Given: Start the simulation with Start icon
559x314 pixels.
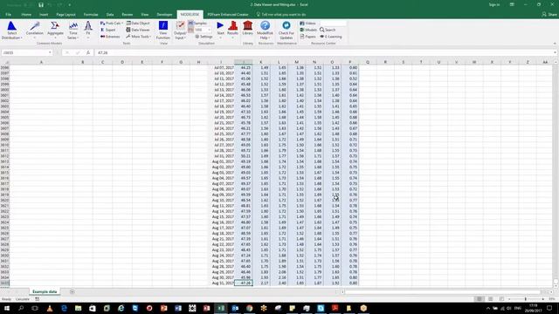Looking at the screenshot, I should (220, 29).
